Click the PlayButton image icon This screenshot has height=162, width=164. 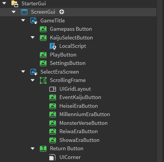pyautogui.click(x=43, y=55)
